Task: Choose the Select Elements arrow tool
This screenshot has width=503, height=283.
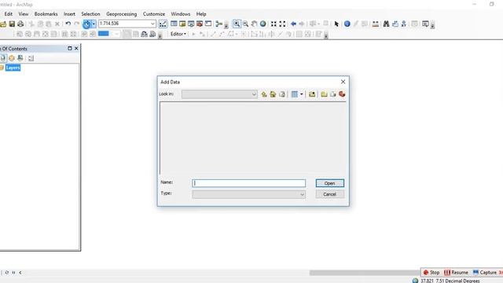Action: tap(336, 24)
